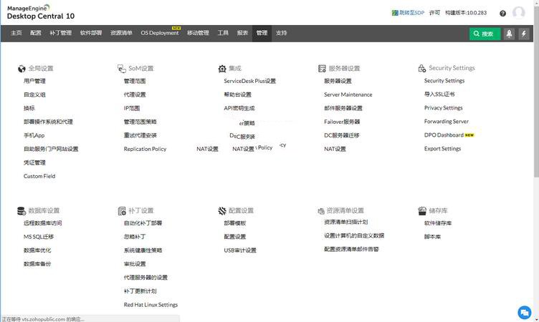Open the 工具 menu
Viewport: 539px width, 322px height.
point(223,33)
